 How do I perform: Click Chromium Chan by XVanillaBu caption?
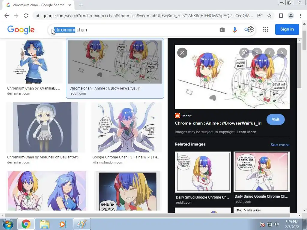(x=34, y=88)
